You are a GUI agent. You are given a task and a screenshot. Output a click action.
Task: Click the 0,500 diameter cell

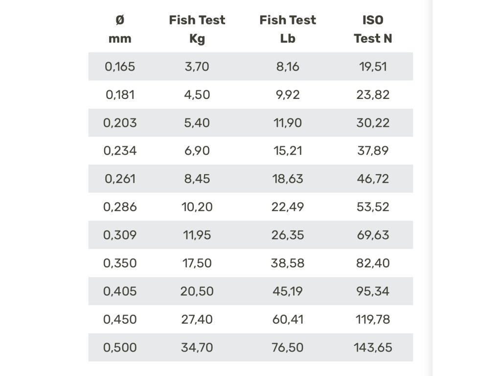coord(120,348)
